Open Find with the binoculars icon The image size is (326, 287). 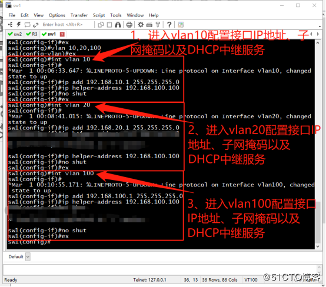[x=118, y=25]
